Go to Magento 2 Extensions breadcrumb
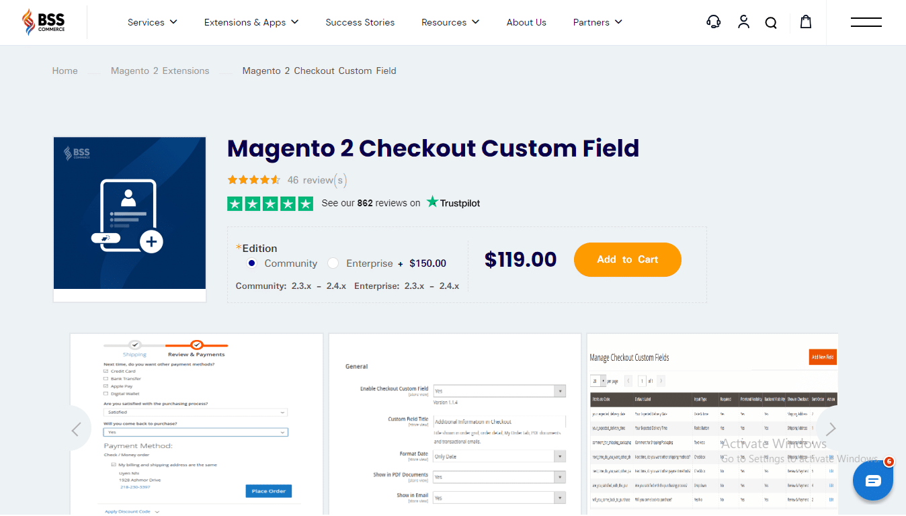Screen dimensions: 906x516 160,71
